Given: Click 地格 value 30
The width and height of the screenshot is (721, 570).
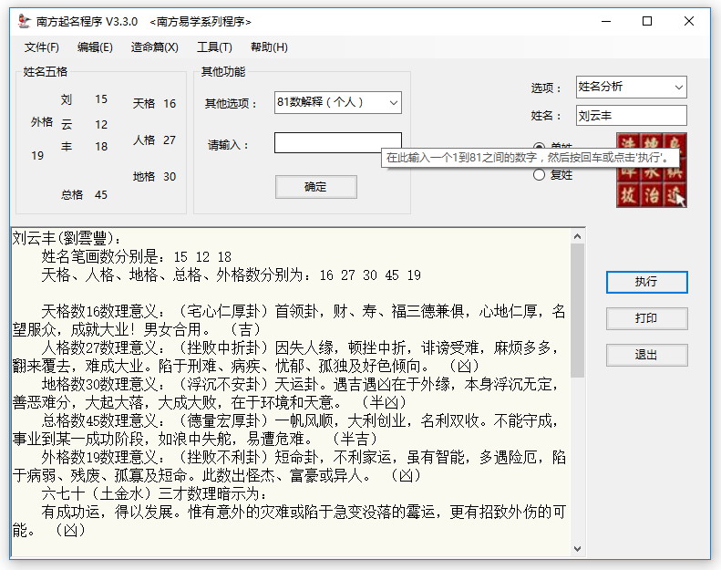Looking at the screenshot, I should click(x=170, y=177).
